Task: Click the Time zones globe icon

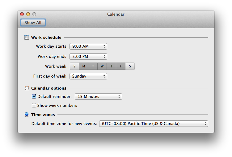Action: (27, 115)
